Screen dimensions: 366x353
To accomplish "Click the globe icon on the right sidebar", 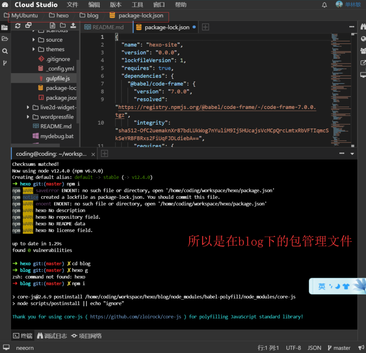I will [363, 38].
